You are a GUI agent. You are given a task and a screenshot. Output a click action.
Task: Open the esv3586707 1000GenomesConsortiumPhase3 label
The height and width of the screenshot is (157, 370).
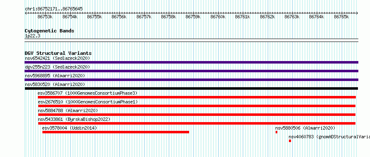tap(88, 93)
